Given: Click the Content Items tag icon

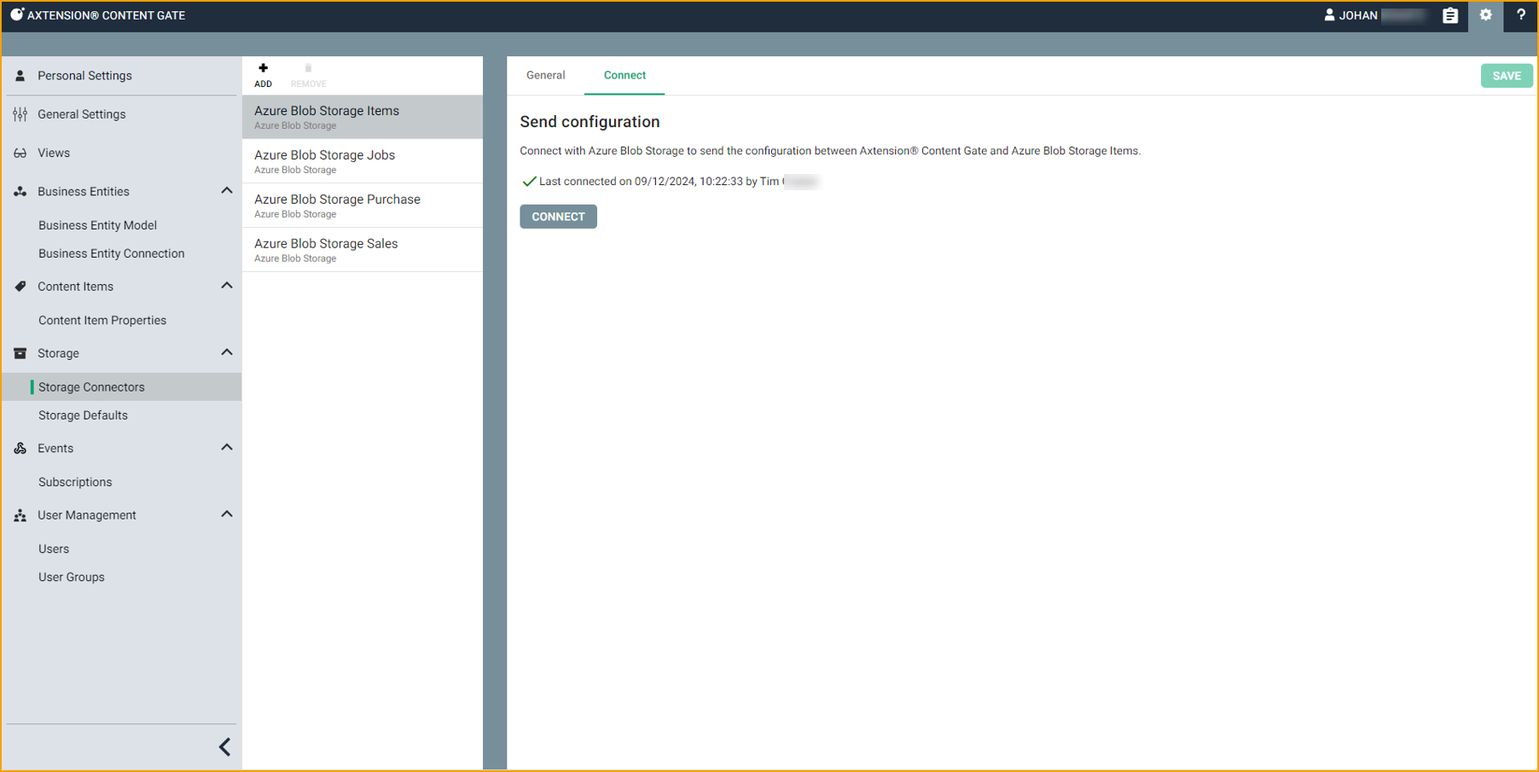Looking at the screenshot, I should click(x=20, y=287).
